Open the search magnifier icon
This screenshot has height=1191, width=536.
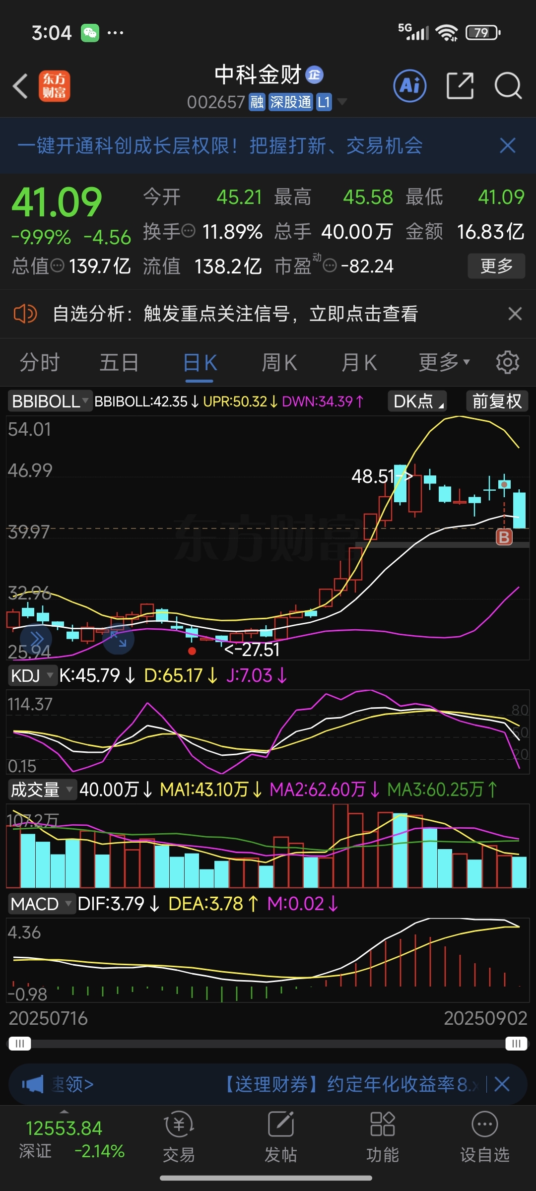[x=508, y=86]
